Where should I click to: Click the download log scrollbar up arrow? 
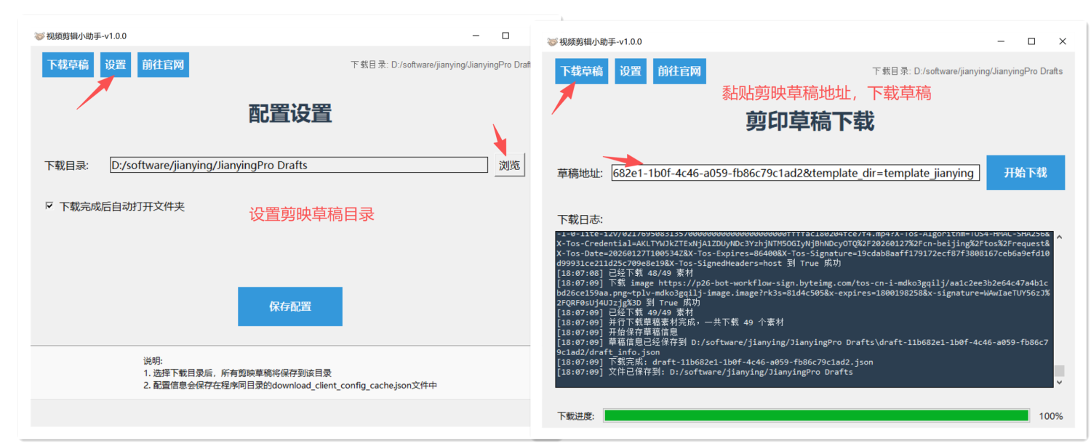1059,237
